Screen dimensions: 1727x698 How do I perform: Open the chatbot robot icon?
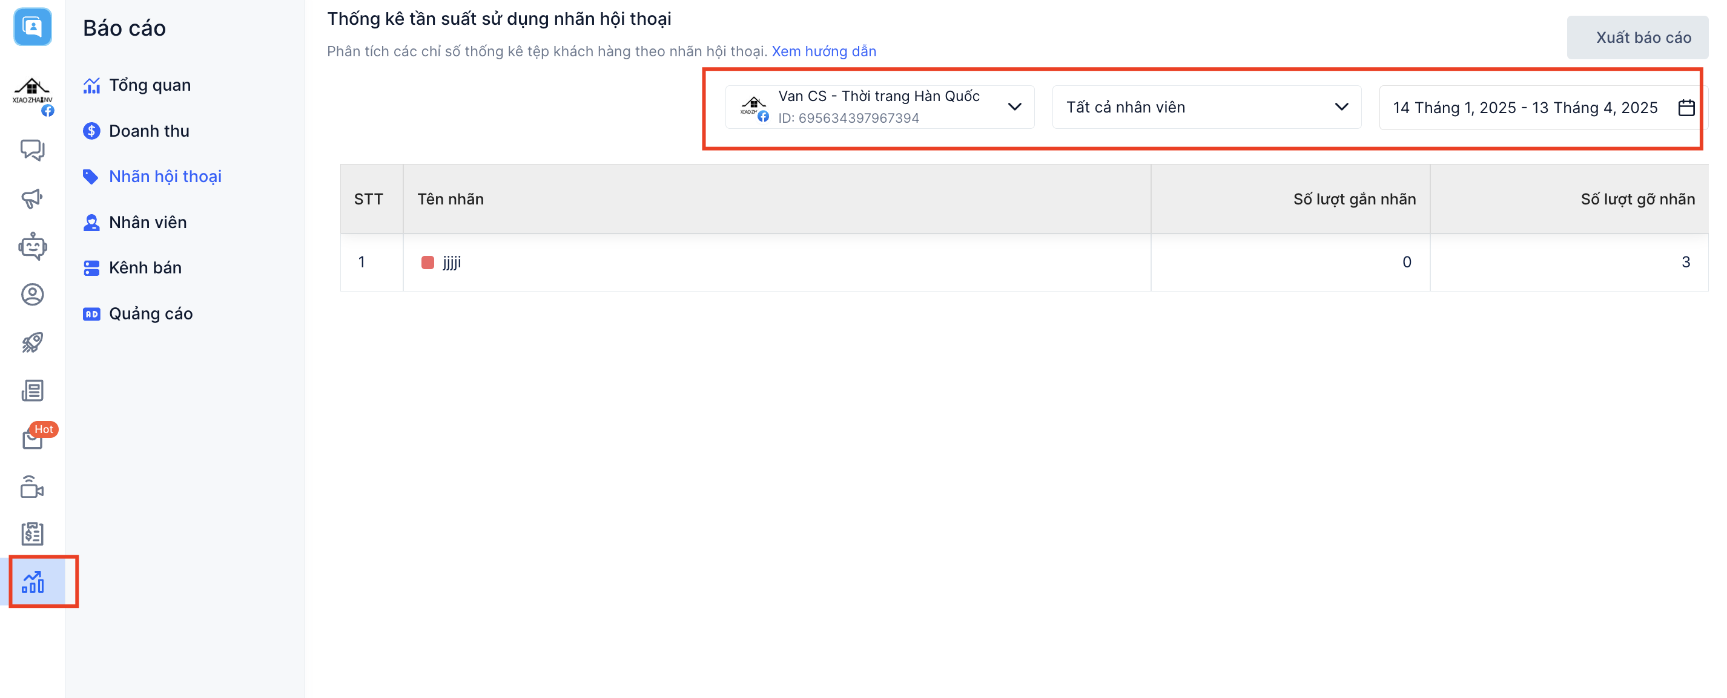(x=32, y=247)
